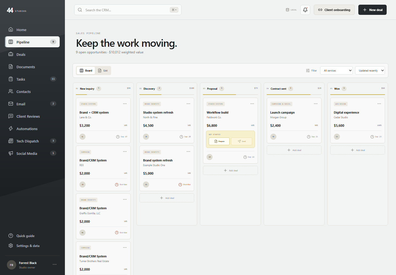Switch to Board view
Viewport: 396px width, 275px height.
pyautogui.click(x=86, y=71)
